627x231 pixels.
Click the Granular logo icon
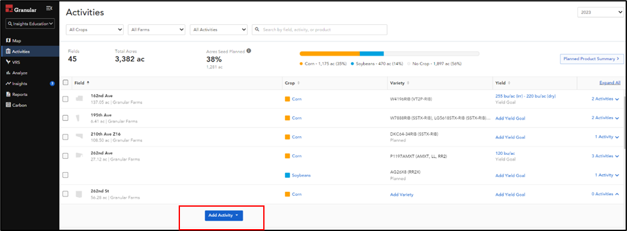coord(9,8)
